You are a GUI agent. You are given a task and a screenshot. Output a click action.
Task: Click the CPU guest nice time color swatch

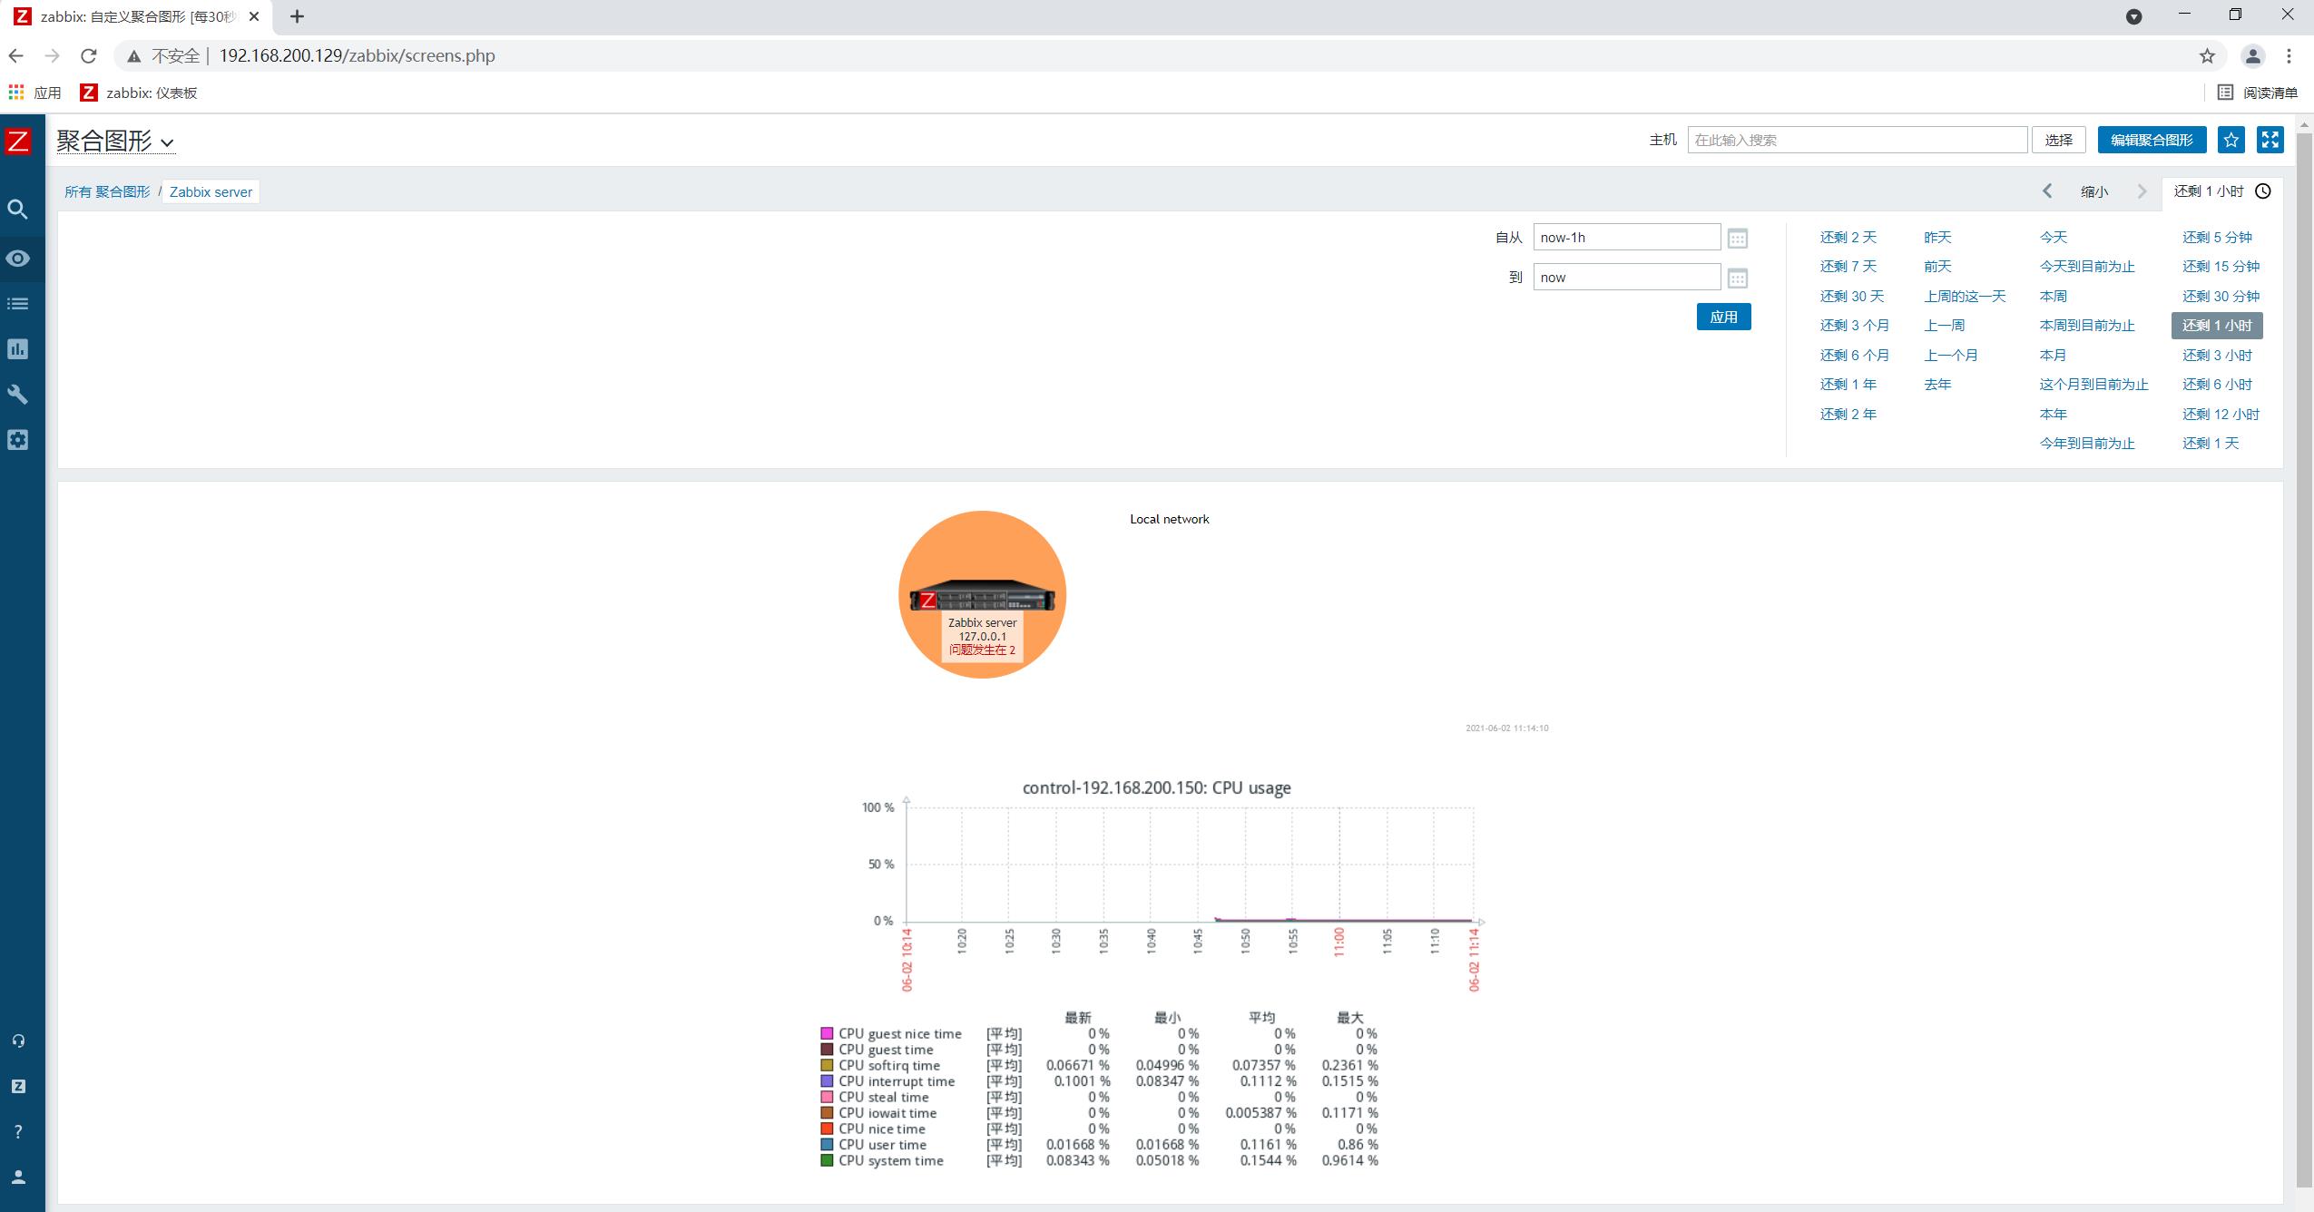[827, 1033]
